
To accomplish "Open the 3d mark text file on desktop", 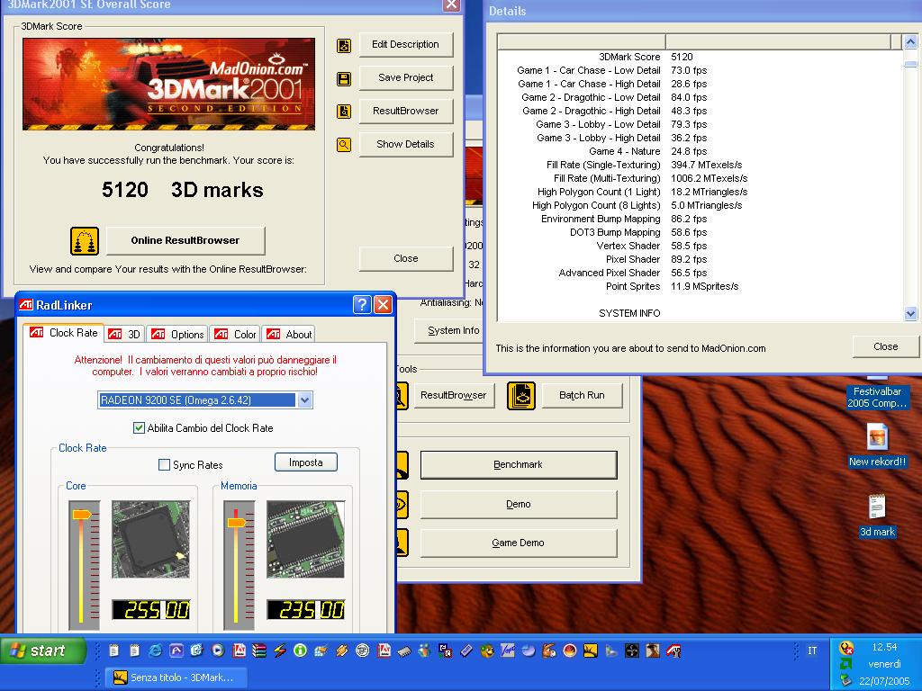I will [877, 516].
